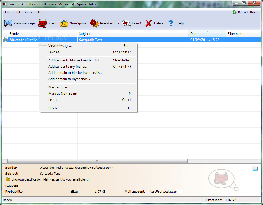Choose 'View message...' from the context menu
The width and height of the screenshot is (263, 205).
click(x=88, y=46)
